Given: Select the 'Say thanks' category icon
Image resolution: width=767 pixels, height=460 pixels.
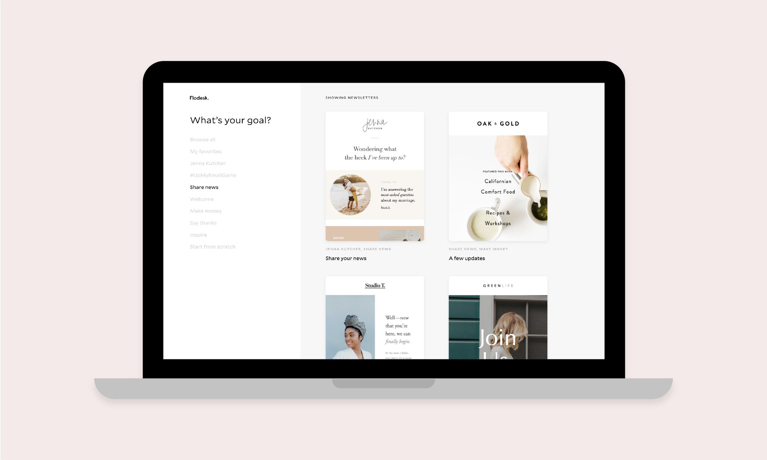Looking at the screenshot, I should coord(203,223).
